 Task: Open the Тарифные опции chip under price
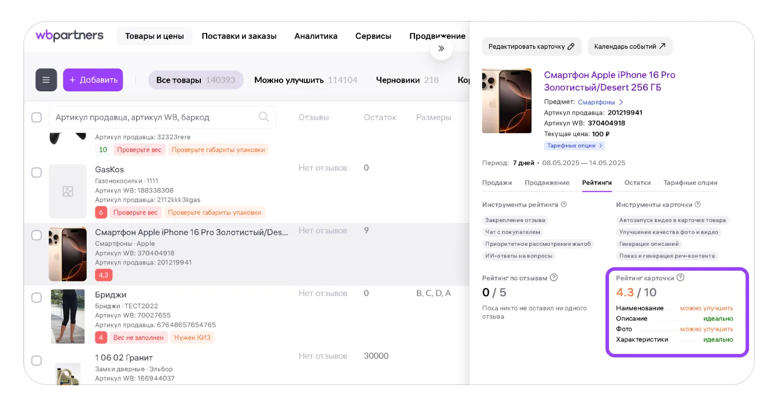coord(574,146)
